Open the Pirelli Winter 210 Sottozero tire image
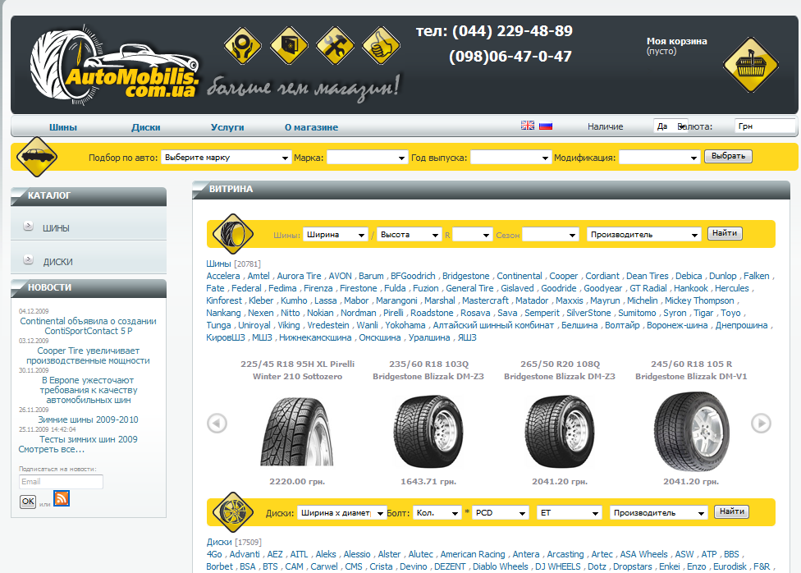The width and height of the screenshot is (801, 573). 297,431
